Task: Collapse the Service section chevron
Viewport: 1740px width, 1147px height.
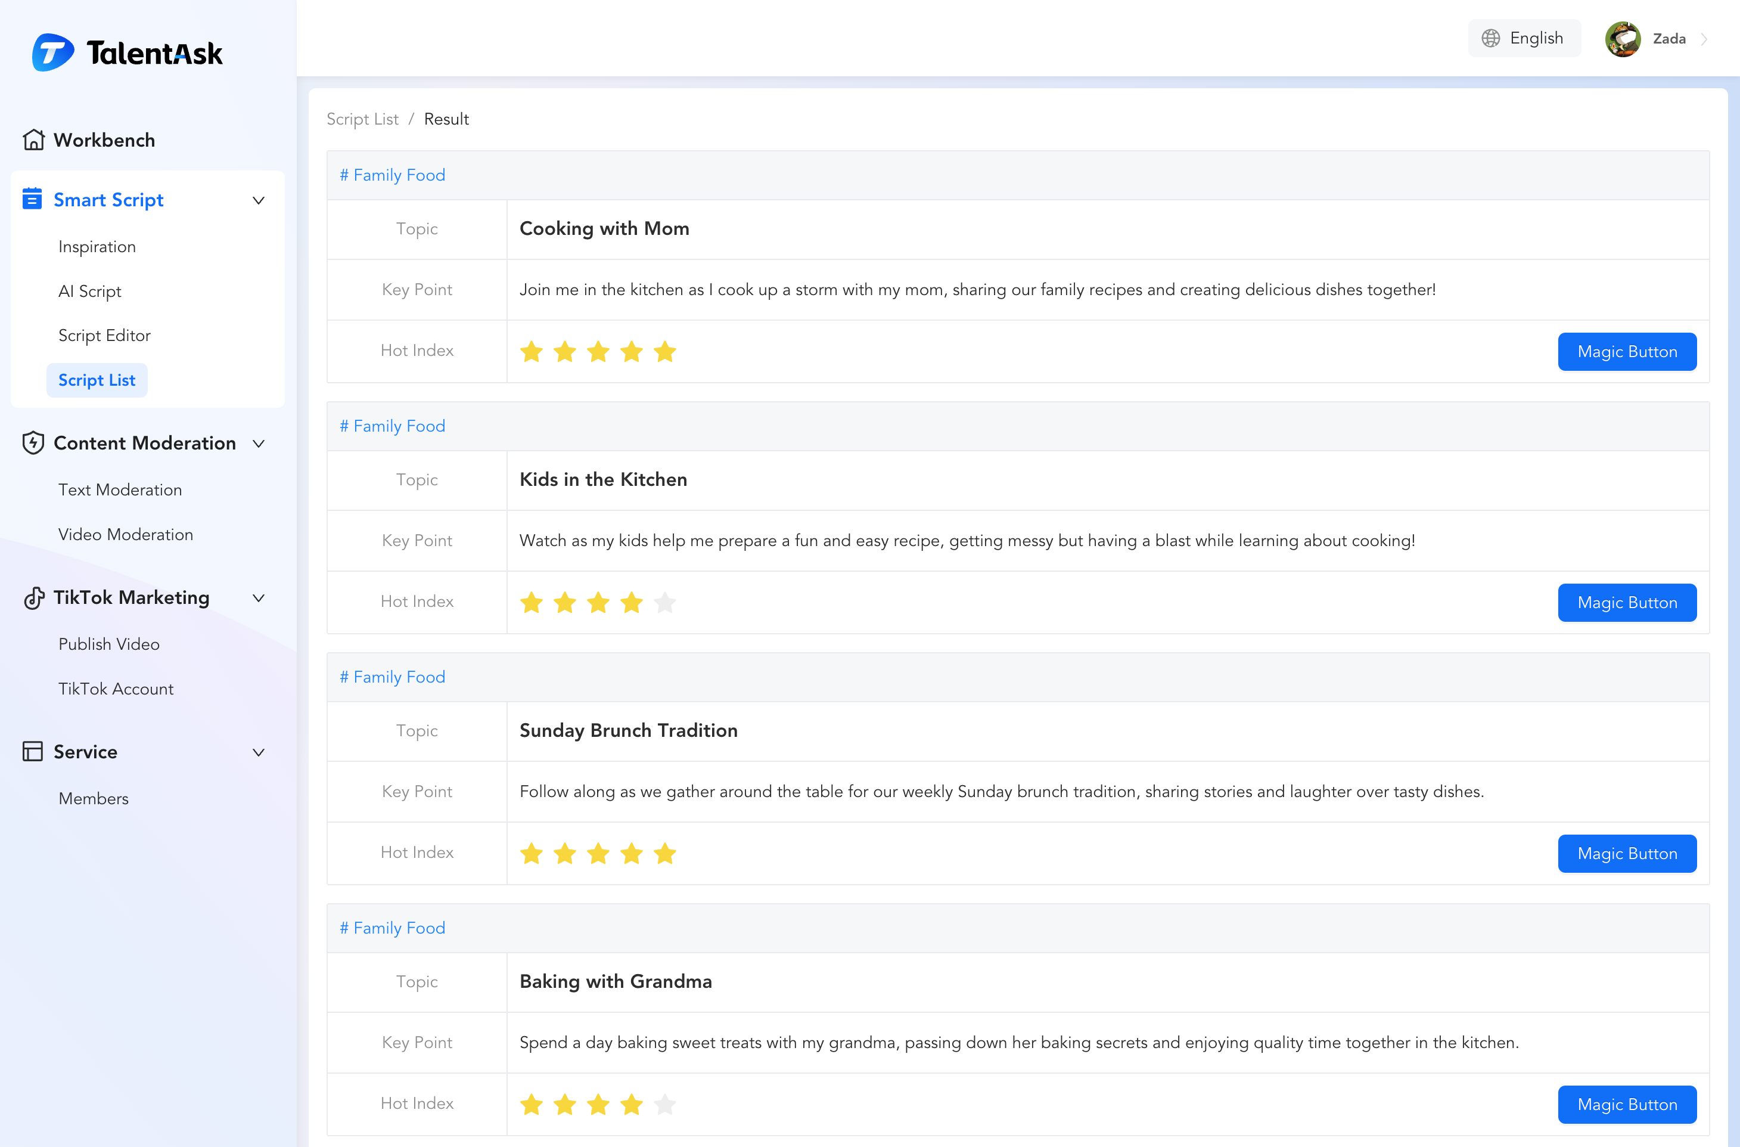Action: point(258,752)
